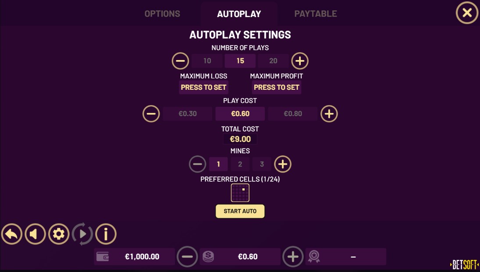This screenshot has width=480, height=272.
Task: Increase mines count with plus icon
Action: (283, 164)
